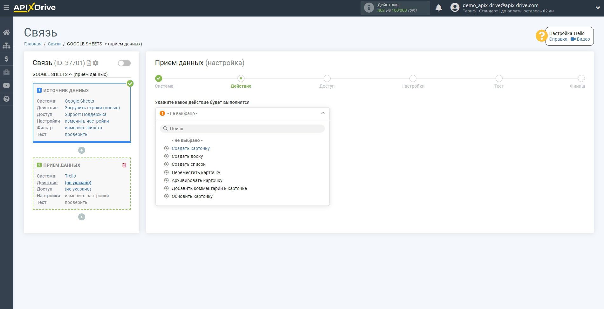
Task: Go to Главная breadcrumb
Action: click(x=33, y=44)
